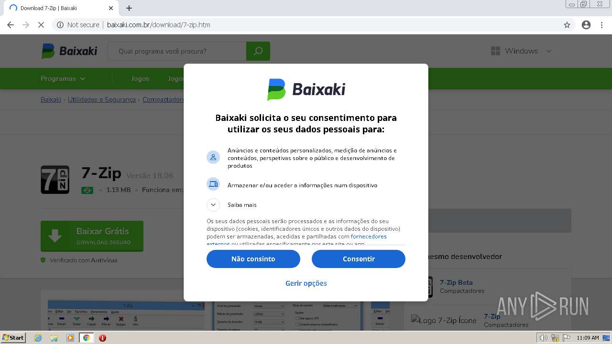This screenshot has height=344, width=612.
Task: Click the Verificado com Antivírus shield icon
Action: [43, 260]
